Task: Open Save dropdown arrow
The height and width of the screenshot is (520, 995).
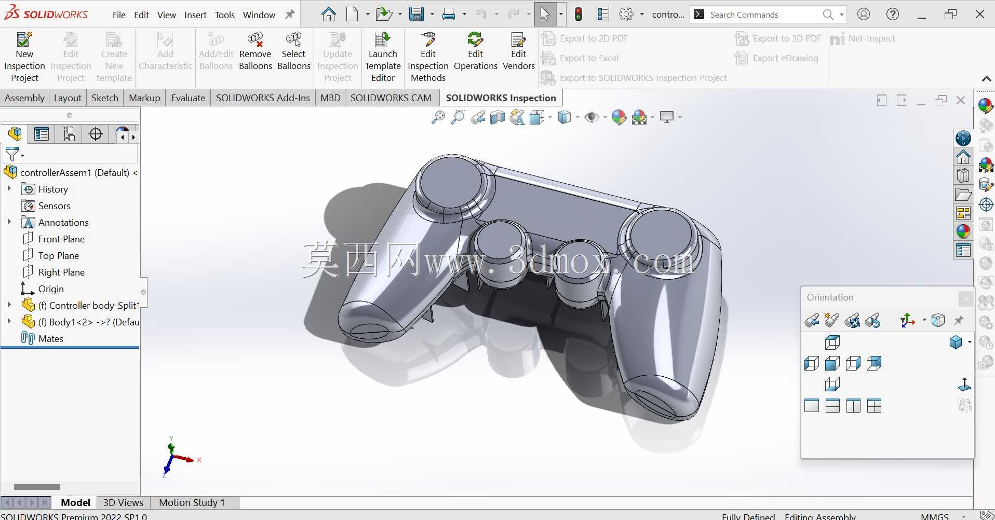Action: coord(432,15)
